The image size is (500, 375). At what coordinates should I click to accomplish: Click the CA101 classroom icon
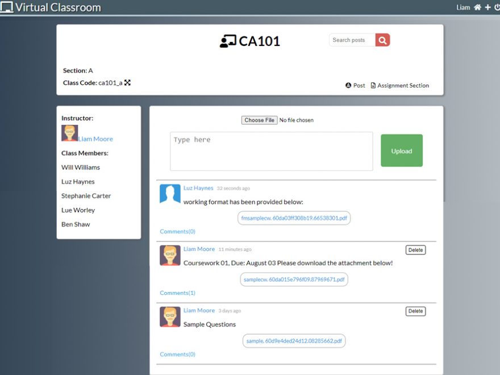point(228,41)
